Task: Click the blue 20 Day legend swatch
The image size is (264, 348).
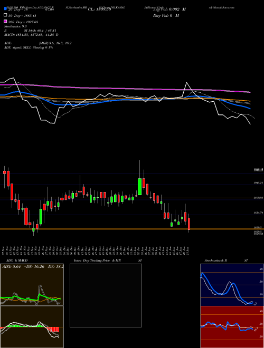Action: tap(5, 9)
